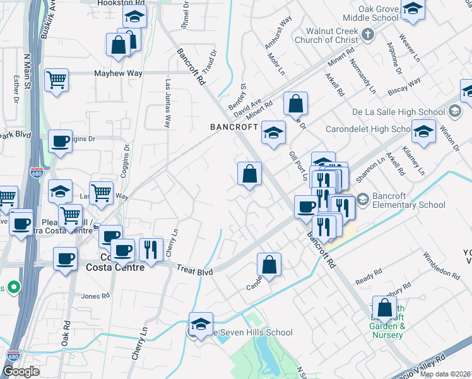Click the Wimbledon Rd street label

[x=442, y=266]
